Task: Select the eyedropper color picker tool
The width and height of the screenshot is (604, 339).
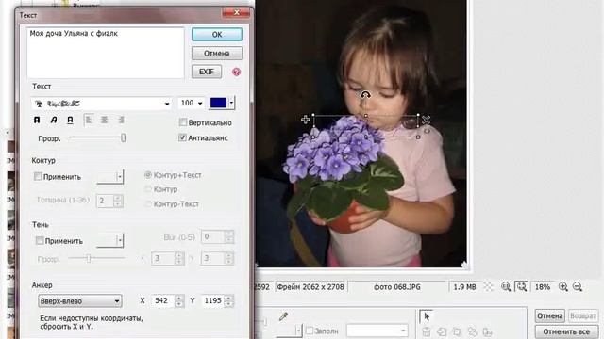Action: pyautogui.click(x=283, y=316)
